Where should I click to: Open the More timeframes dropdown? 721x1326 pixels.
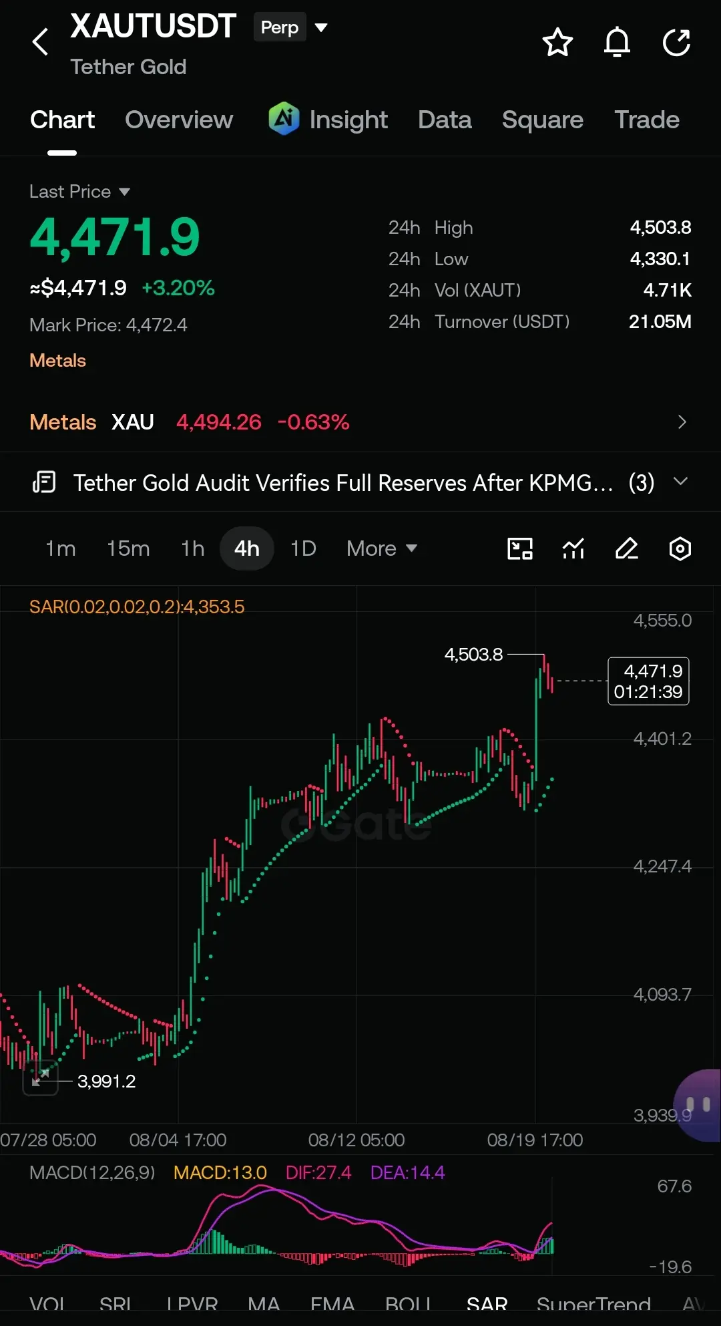(x=381, y=548)
